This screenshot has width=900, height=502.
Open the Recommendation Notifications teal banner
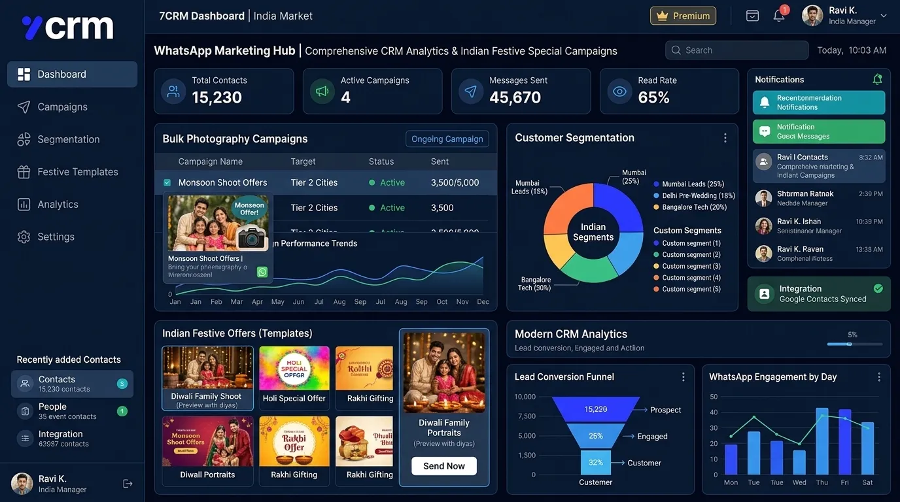point(819,103)
